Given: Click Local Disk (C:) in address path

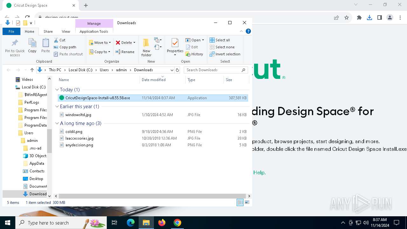Looking at the screenshot, I should point(80,70).
